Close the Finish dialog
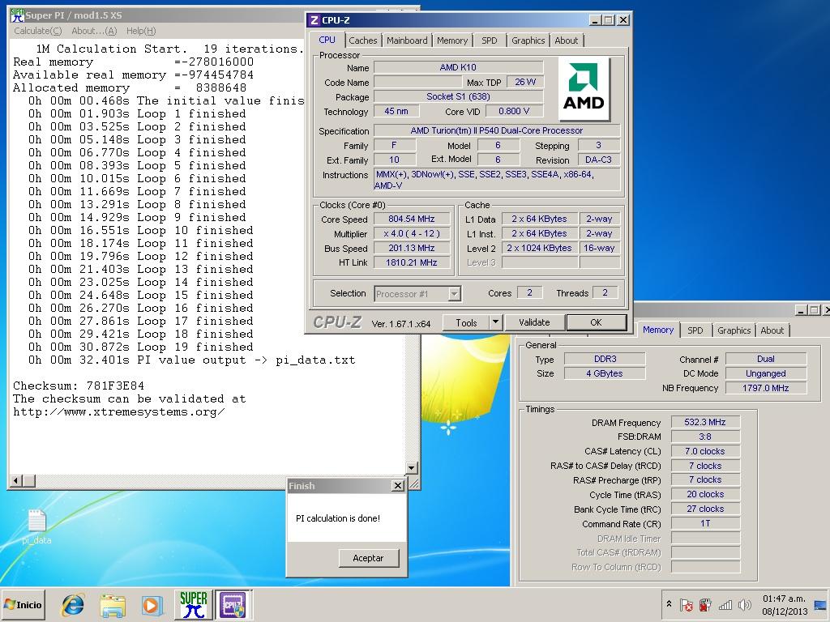The width and height of the screenshot is (830, 622). tap(397, 486)
